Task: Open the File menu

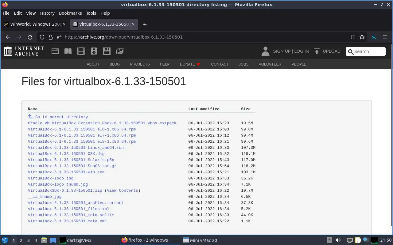Action: pyautogui.click(x=6, y=13)
